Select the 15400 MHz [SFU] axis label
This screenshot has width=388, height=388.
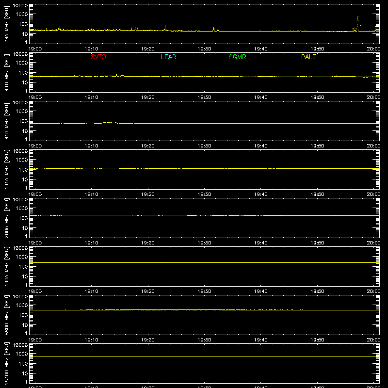[x=7, y=363]
